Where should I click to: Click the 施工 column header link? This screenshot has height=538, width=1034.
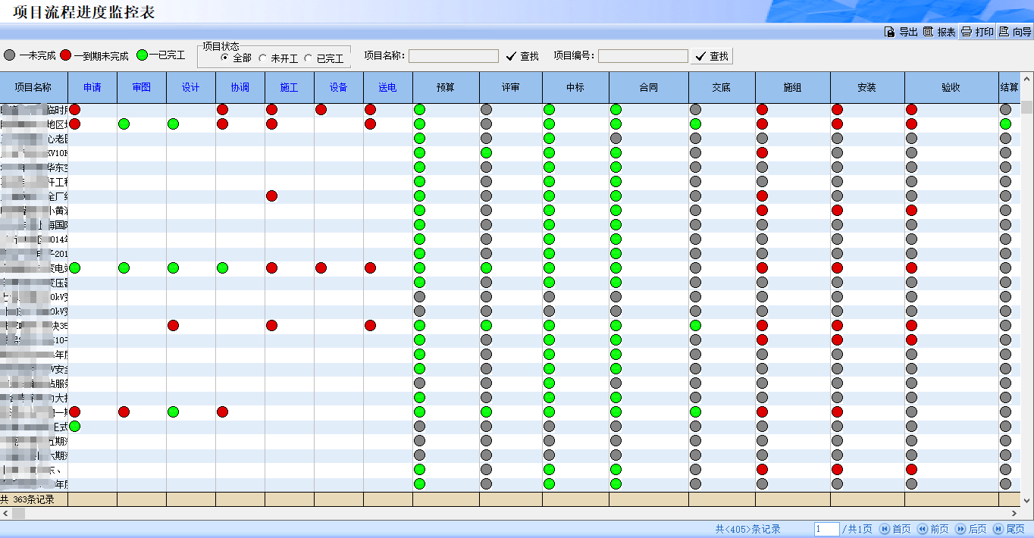coord(289,87)
